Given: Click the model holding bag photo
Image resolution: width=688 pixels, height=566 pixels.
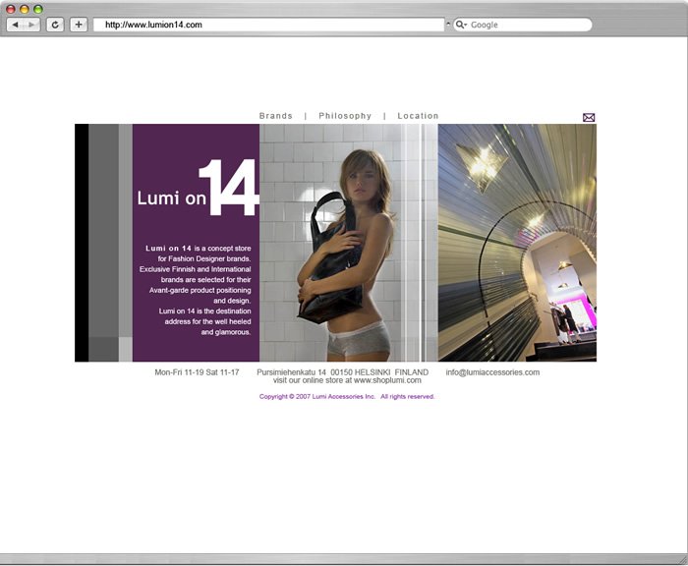Looking at the screenshot, I should (x=349, y=243).
